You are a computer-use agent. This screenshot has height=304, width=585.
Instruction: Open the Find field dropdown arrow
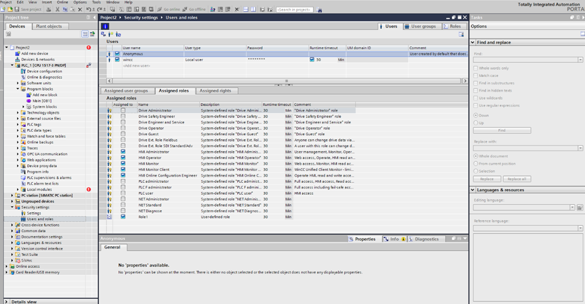coord(580,59)
